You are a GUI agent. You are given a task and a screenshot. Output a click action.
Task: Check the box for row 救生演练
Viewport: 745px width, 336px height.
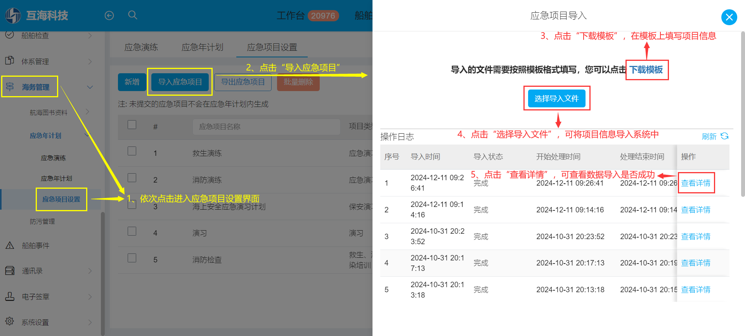[x=132, y=151]
